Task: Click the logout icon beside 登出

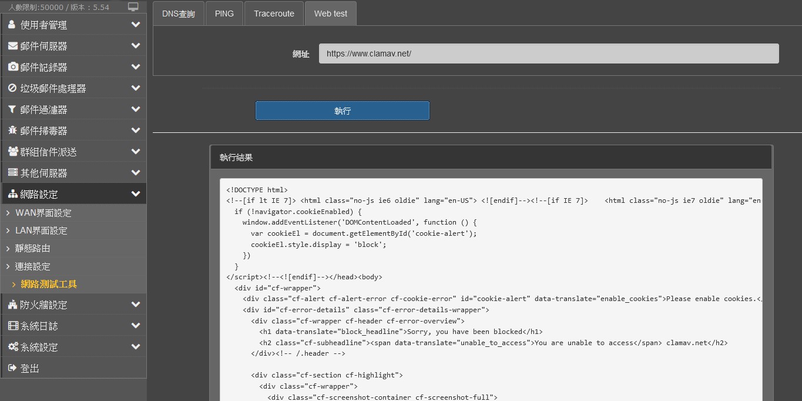Action: point(12,368)
